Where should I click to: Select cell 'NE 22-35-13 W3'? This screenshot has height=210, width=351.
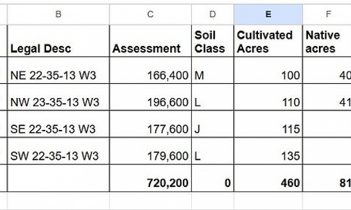tap(58, 70)
